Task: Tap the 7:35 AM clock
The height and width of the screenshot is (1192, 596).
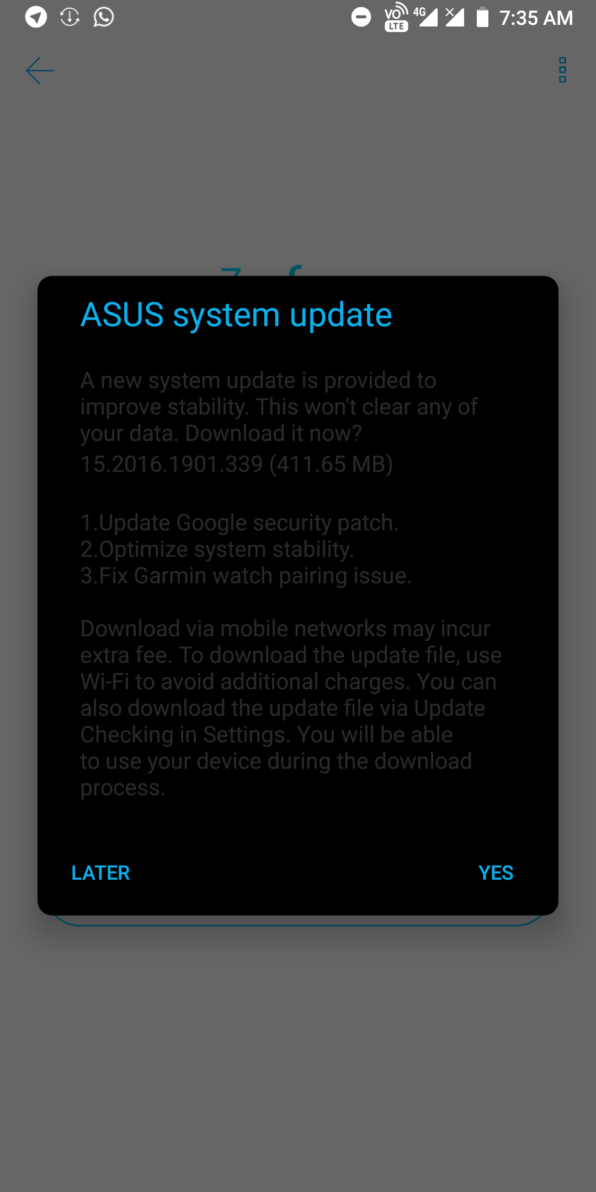Action: [536, 18]
